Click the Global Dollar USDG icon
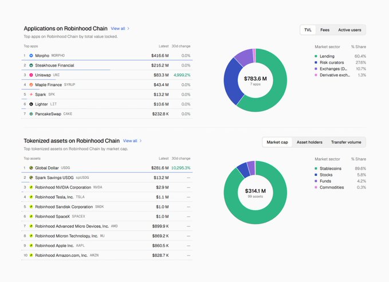The height and width of the screenshot is (282, 389). tap(32, 168)
